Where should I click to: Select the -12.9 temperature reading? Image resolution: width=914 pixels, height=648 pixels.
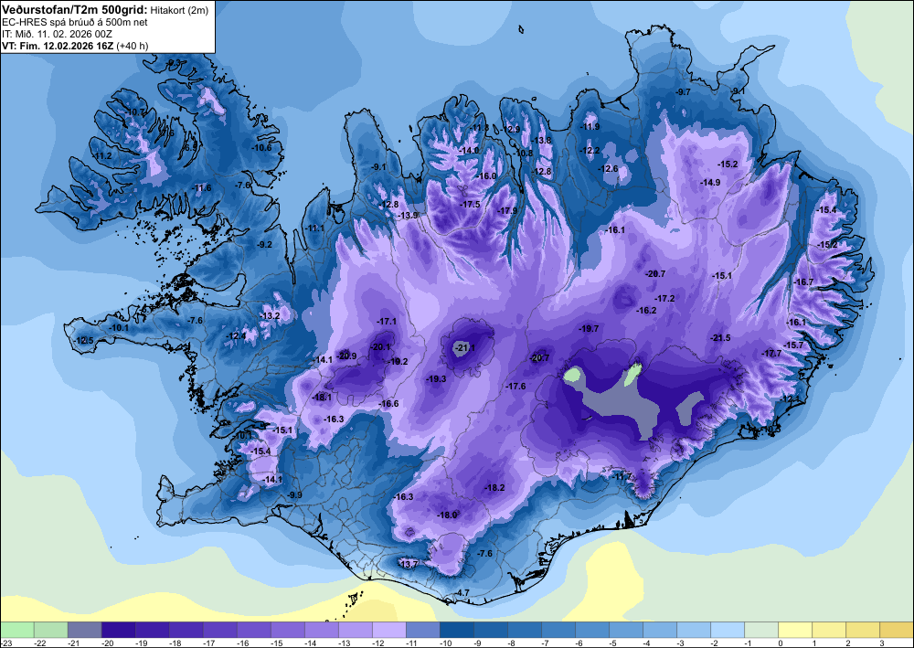point(510,130)
